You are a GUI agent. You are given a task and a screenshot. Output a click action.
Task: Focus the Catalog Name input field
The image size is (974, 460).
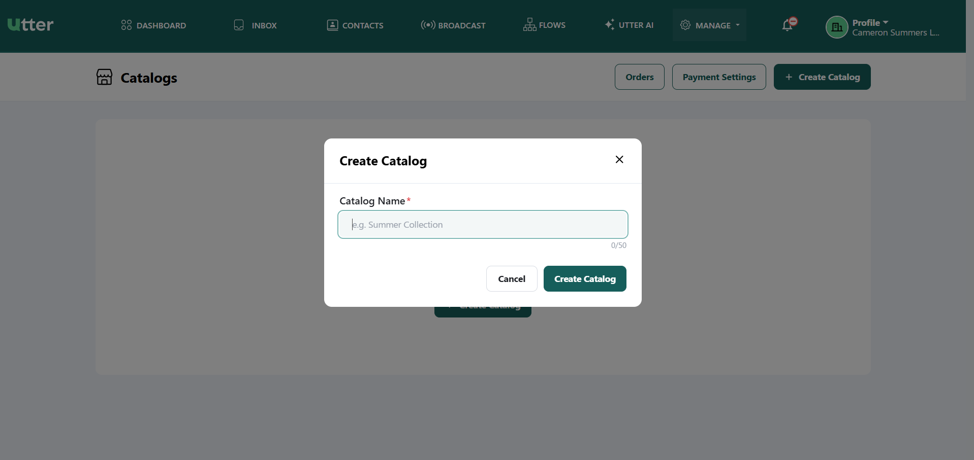pyautogui.click(x=483, y=225)
